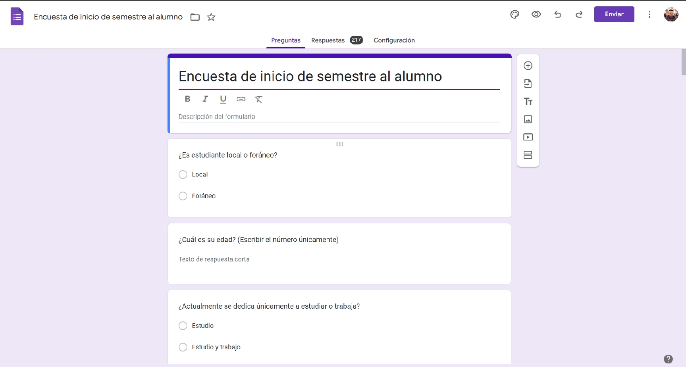Select the Local radio option
686x367 pixels.
183,175
